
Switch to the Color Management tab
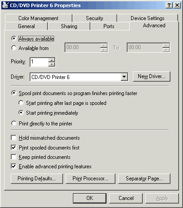[38, 18]
